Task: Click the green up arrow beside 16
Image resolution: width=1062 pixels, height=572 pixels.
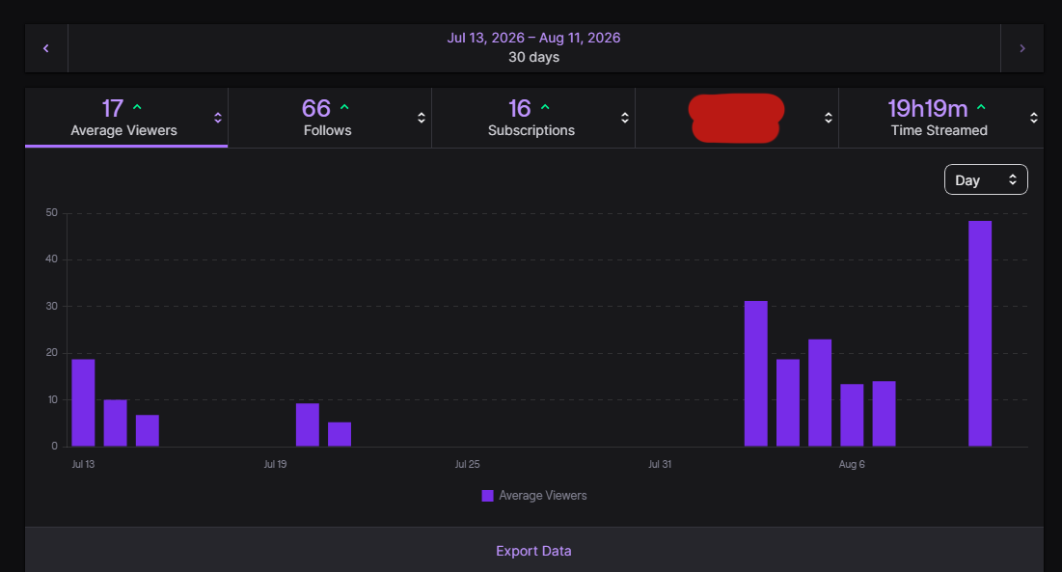Action: coord(545,107)
